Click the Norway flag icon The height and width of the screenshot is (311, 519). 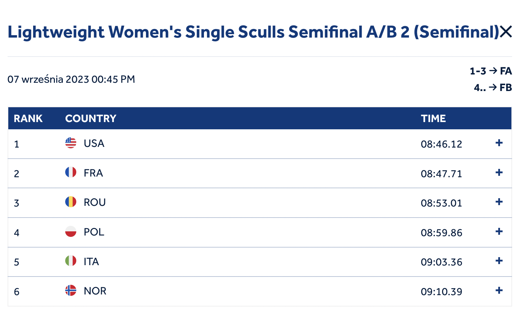[71, 290]
